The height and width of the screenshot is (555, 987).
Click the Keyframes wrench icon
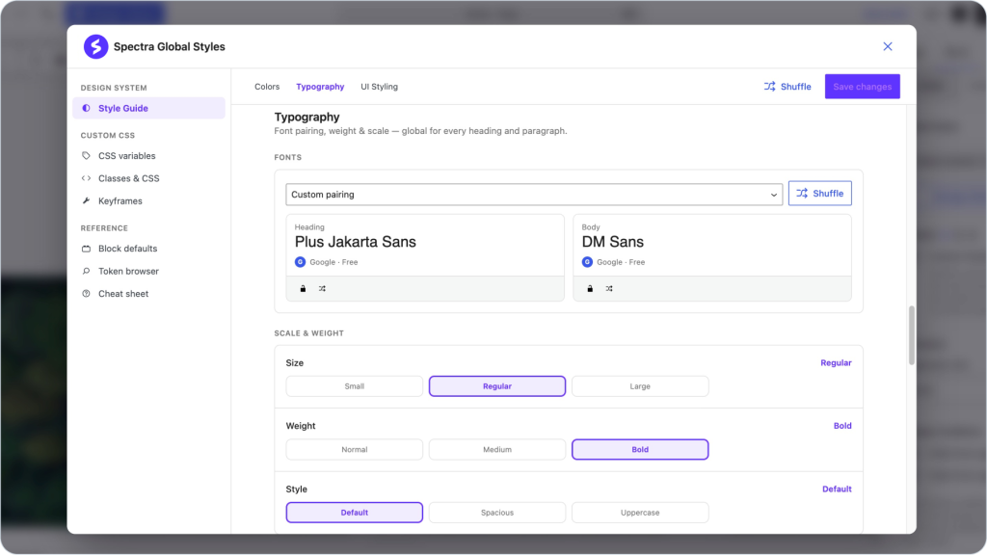tap(86, 200)
